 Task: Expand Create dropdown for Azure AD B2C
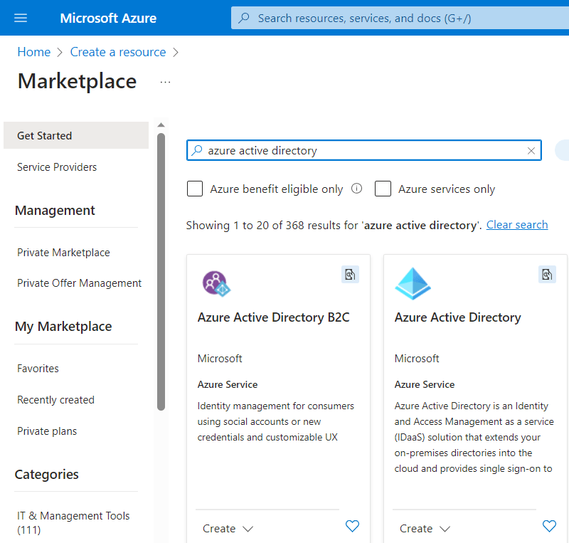pyautogui.click(x=228, y=529)
